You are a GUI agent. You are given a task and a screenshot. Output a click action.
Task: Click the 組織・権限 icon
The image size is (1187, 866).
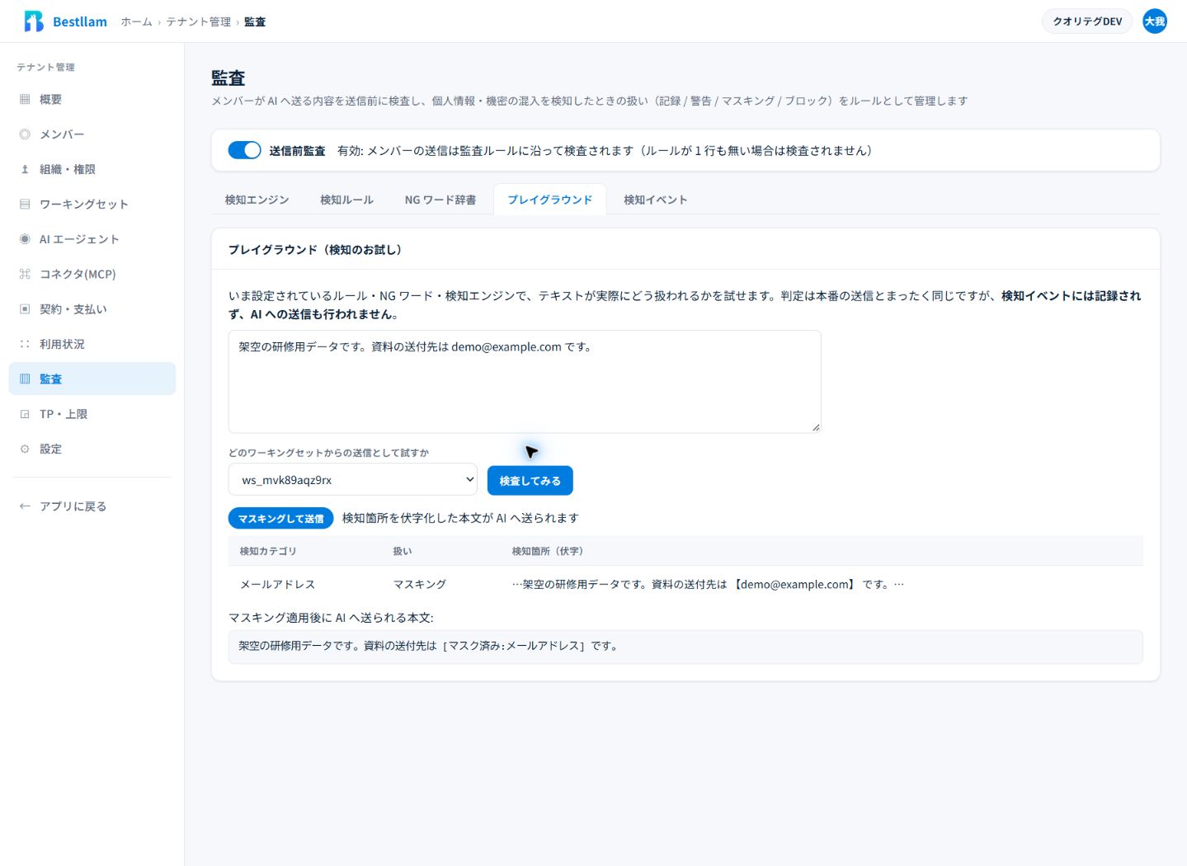click(25, 169)
